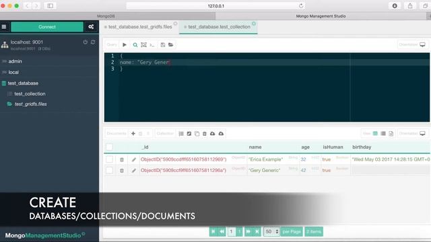The width and height of the screenshot is (431, 242).
Task: Check the Gery Generic row checkbox
Action: coord(109,170)
